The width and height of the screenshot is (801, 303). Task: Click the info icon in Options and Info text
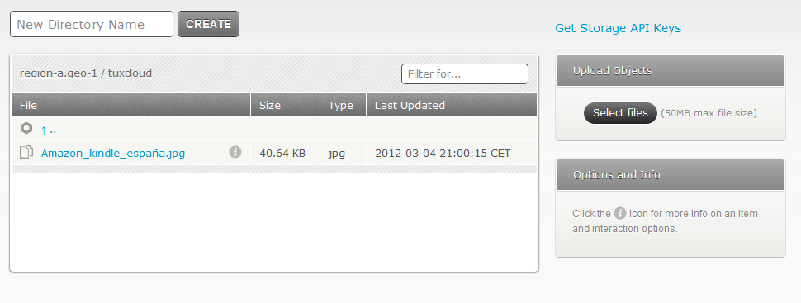pos(619,213)
